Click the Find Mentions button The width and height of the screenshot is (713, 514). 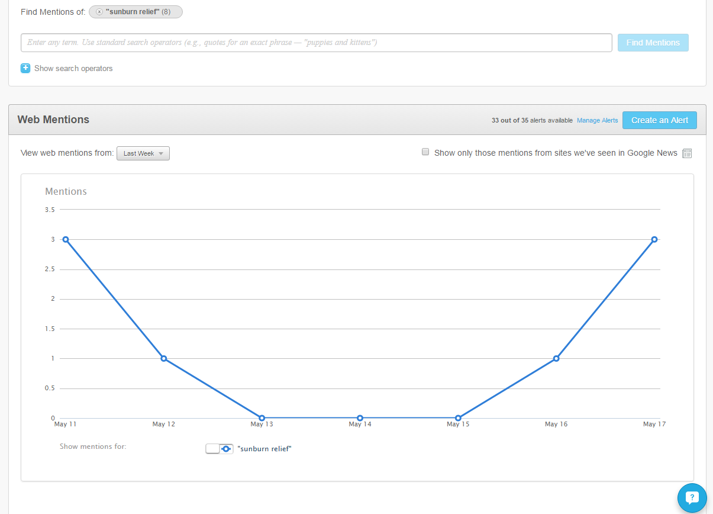[653, 42]
